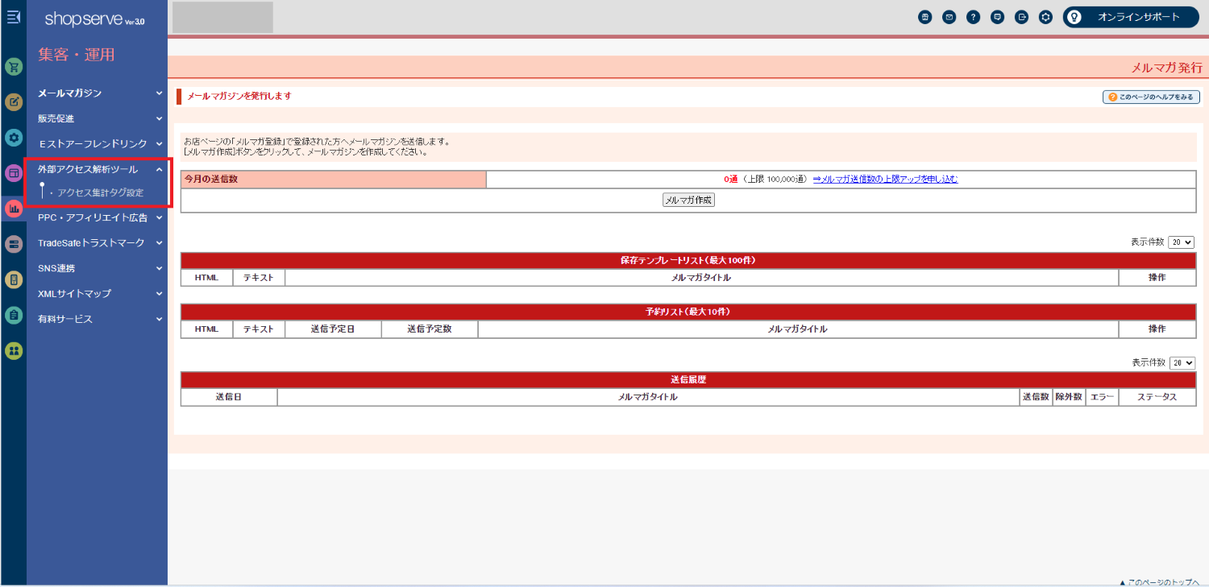Open the tan edit pencil sidebar icon
The height and width of the screenshot is (587, 1209).
coord(14,102)
